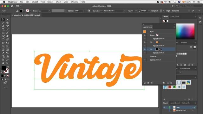Select the Line Segment tool
The width and height of the screenshot is (203, 114).
pyautogui.click(x=7, y=29)
